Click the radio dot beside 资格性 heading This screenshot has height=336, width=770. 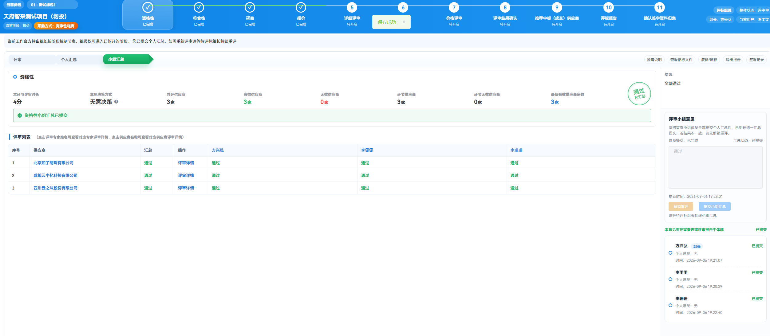[x=15, y=77]
